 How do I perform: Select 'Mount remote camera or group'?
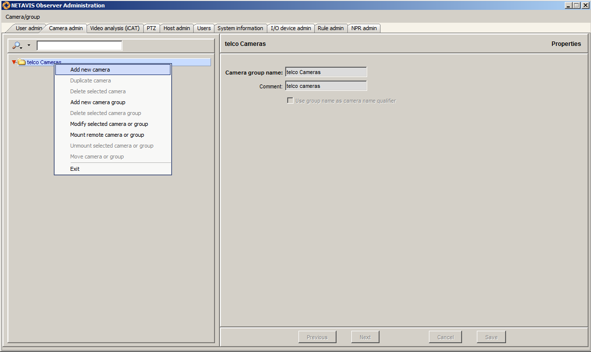coord(107,135)
